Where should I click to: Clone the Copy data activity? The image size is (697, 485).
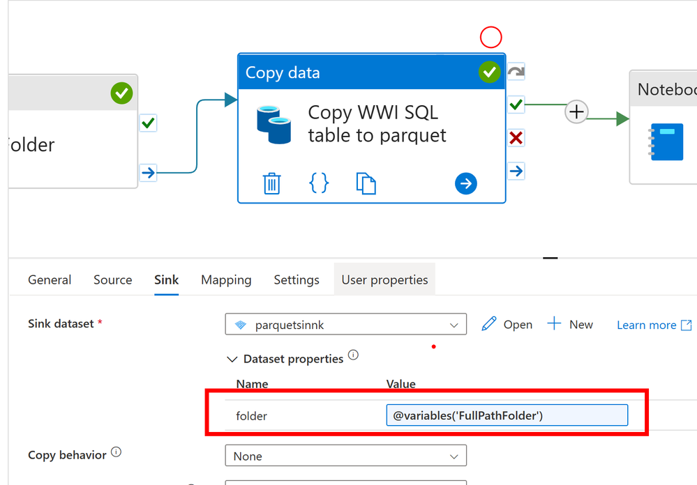point(366,183)
